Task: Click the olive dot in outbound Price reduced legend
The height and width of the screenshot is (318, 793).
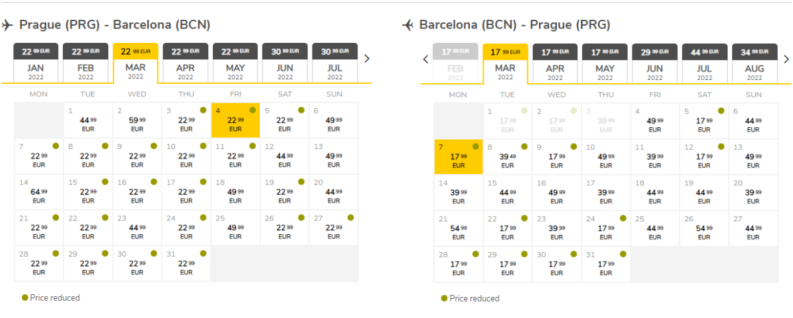Action: 24,298
